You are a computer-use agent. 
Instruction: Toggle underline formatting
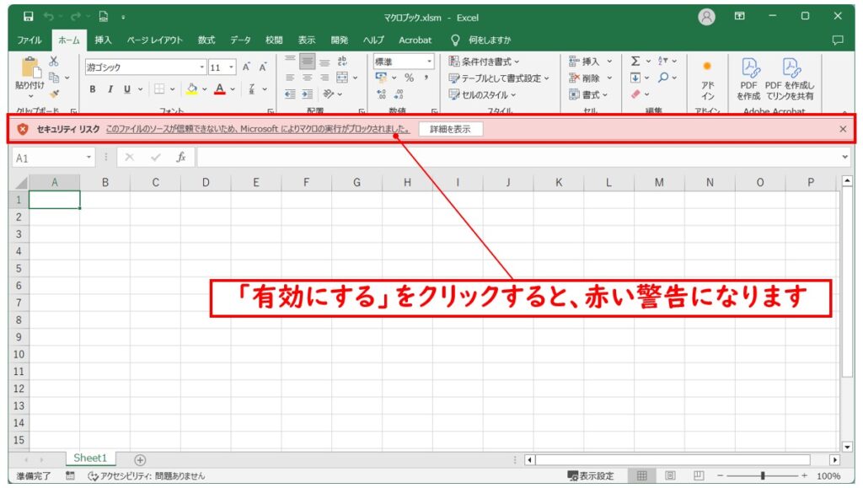tap(126, 89)
